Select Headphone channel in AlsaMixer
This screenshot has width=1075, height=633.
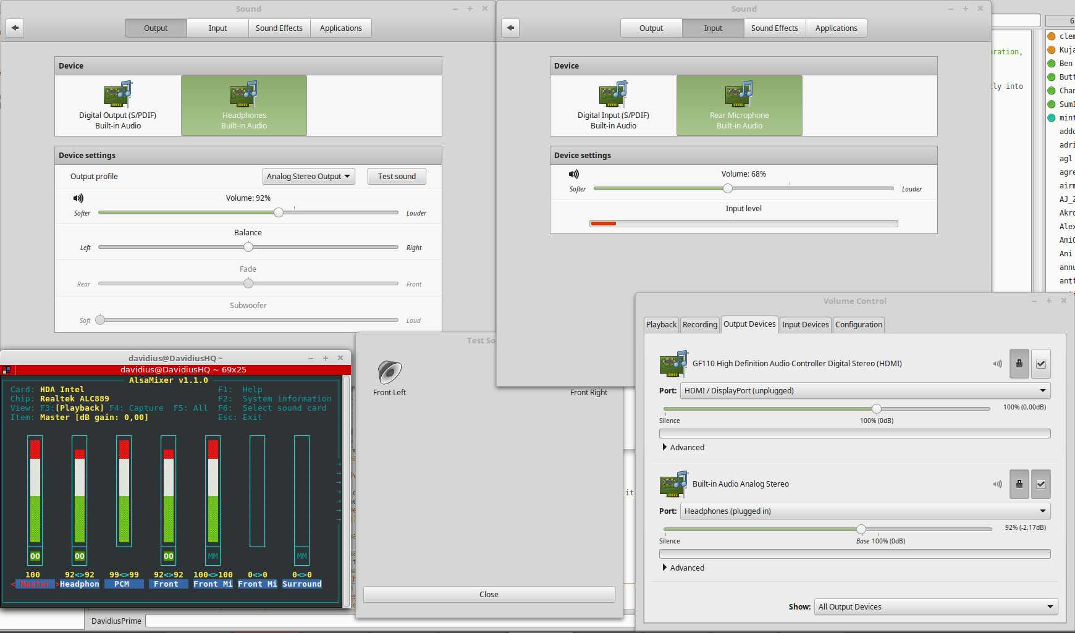click(80, 584)
